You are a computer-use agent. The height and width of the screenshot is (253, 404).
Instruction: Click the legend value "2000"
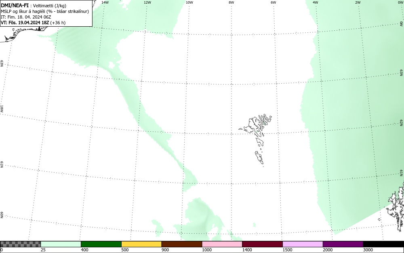[328, 250]
